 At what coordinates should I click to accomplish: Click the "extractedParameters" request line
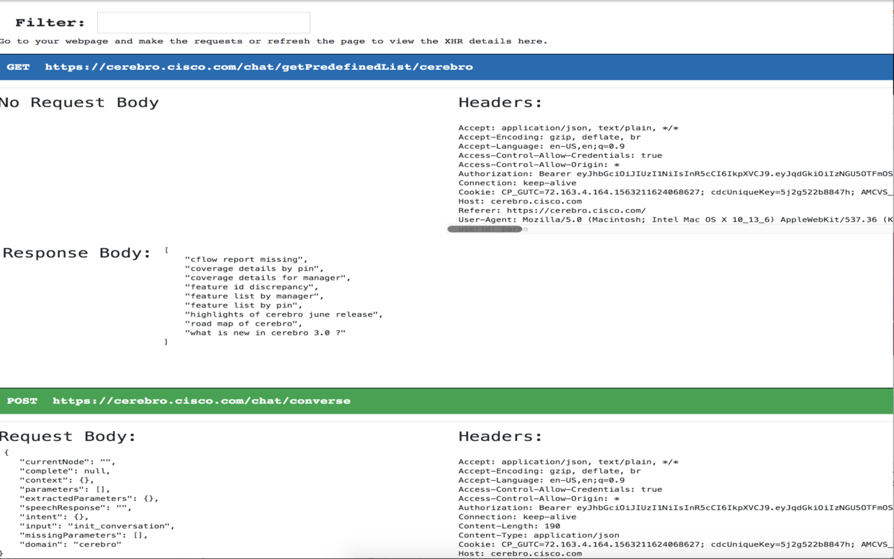click(89, 498)
